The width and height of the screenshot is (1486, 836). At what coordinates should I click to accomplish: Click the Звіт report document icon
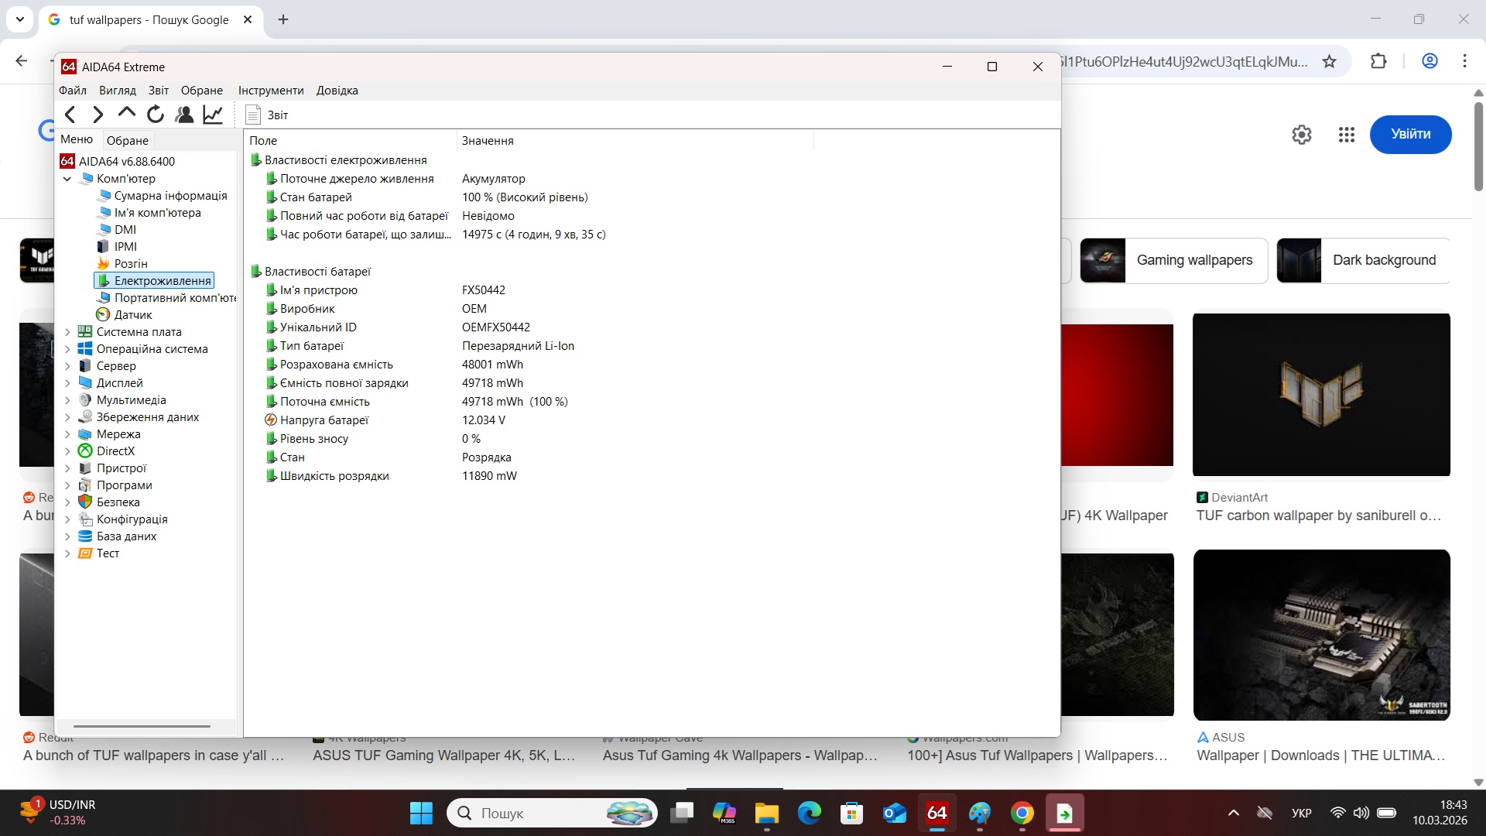click(253, 115)
